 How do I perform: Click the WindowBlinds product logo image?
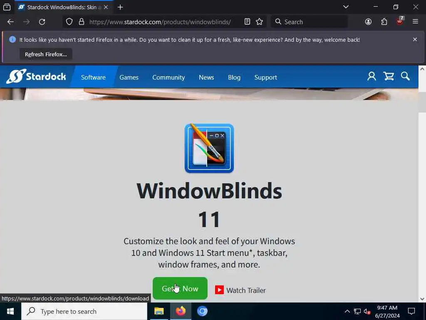click(x=209, y=148)
